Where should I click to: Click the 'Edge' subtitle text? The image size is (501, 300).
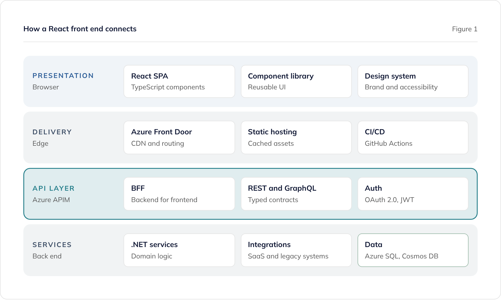point(40,143)
